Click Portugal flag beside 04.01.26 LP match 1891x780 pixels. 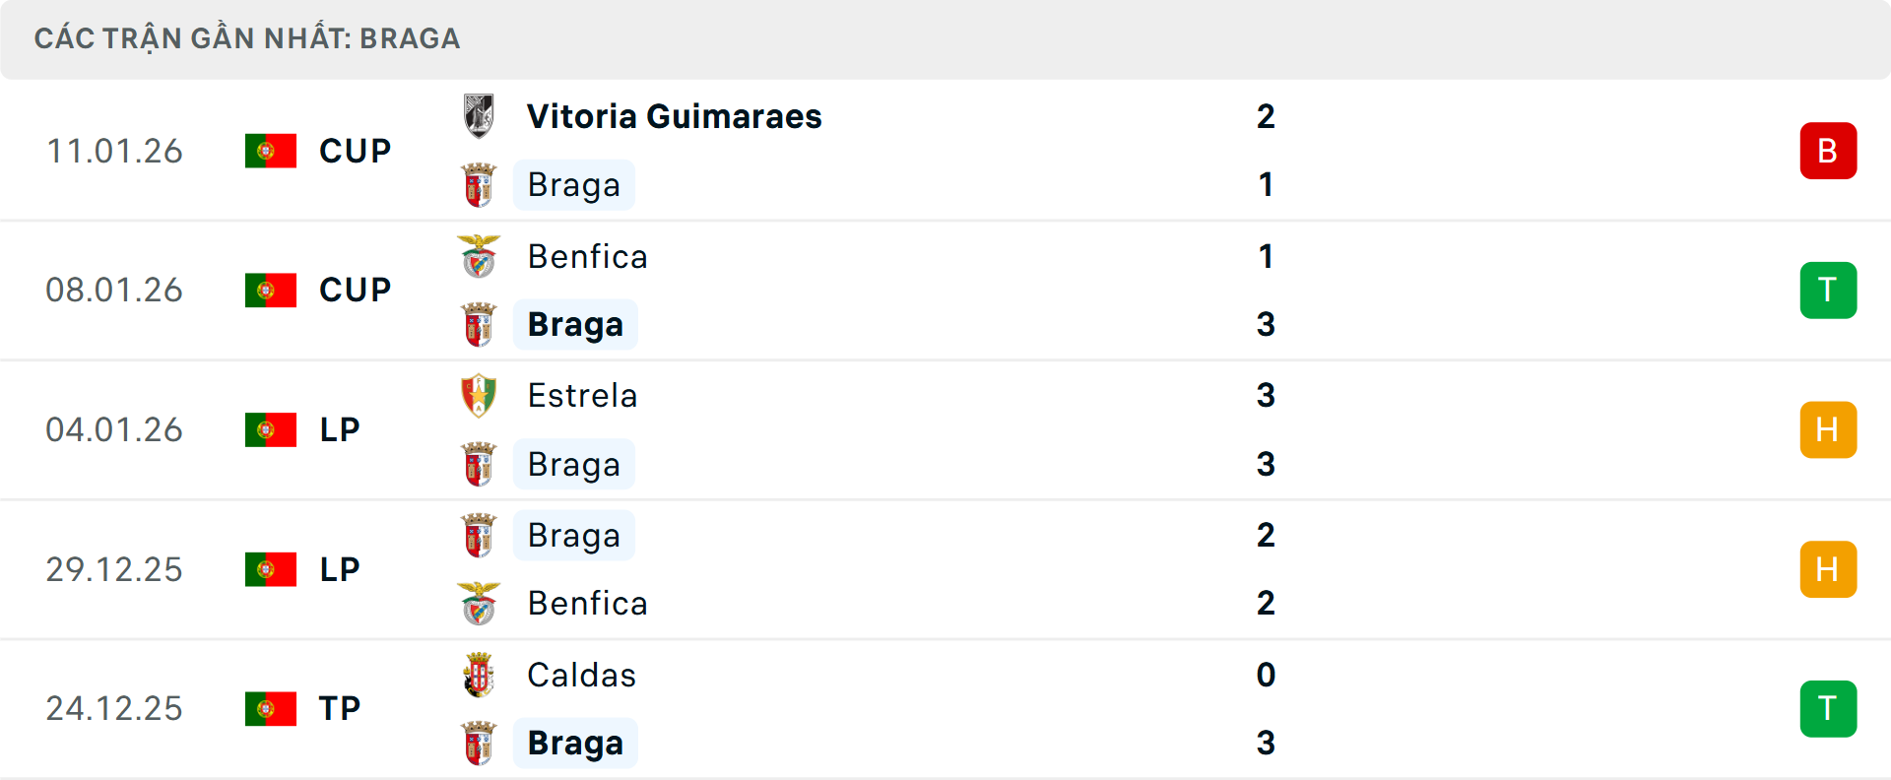[x=271, y=430]
